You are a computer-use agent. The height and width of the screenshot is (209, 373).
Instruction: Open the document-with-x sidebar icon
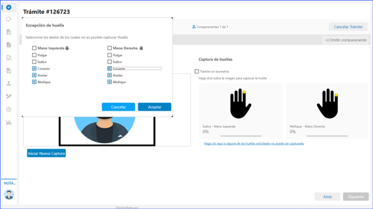tap(9, 58)
